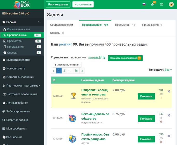Switch to the Произвольные 709 tab
Screen dimensions: 177x145
95,25
